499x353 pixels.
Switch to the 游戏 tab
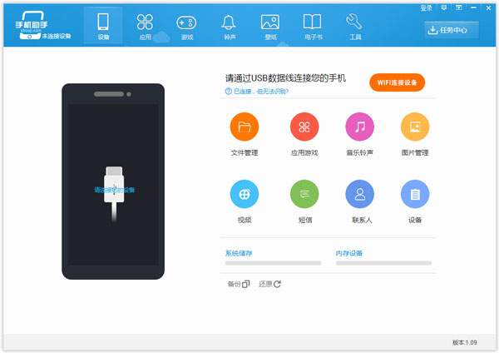186,26
